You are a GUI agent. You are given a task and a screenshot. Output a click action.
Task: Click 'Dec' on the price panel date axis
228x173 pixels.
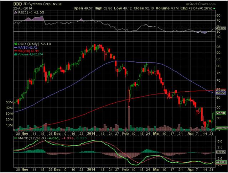(x=57, y=134)
